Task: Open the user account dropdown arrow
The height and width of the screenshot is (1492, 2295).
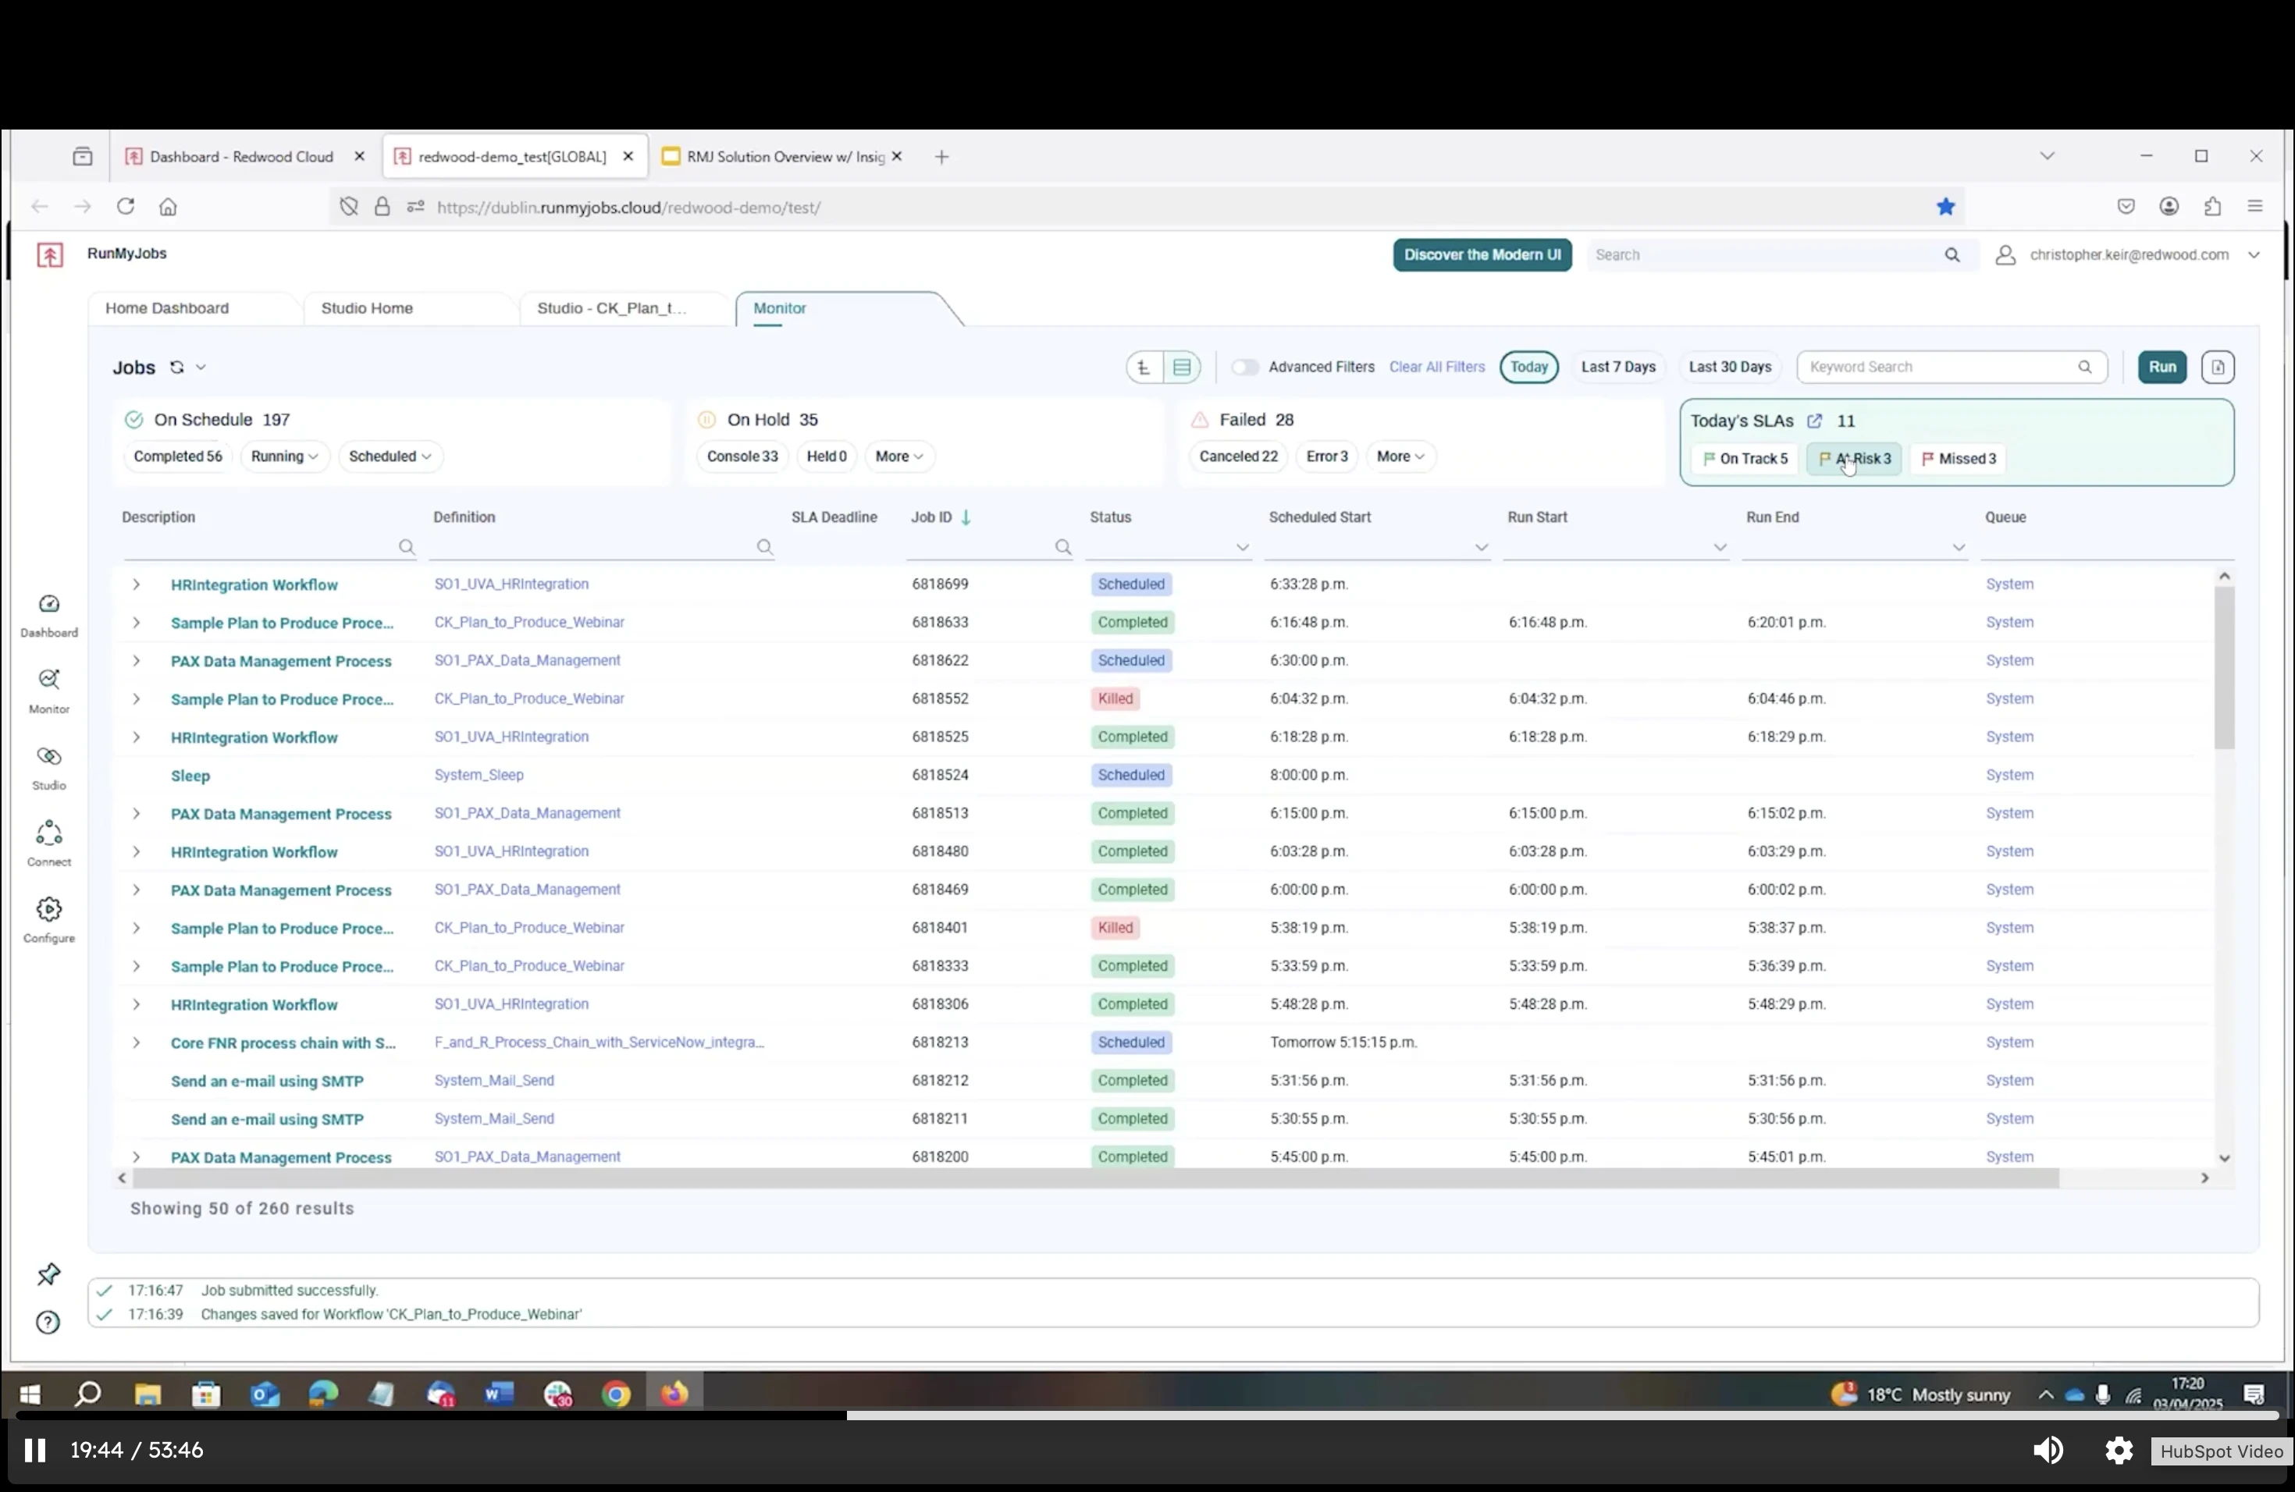Action: 2254,255
